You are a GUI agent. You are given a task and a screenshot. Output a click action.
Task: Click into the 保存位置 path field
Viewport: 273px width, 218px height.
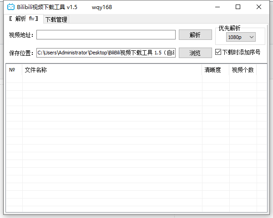pyautogui.click(x=106, y=53)
